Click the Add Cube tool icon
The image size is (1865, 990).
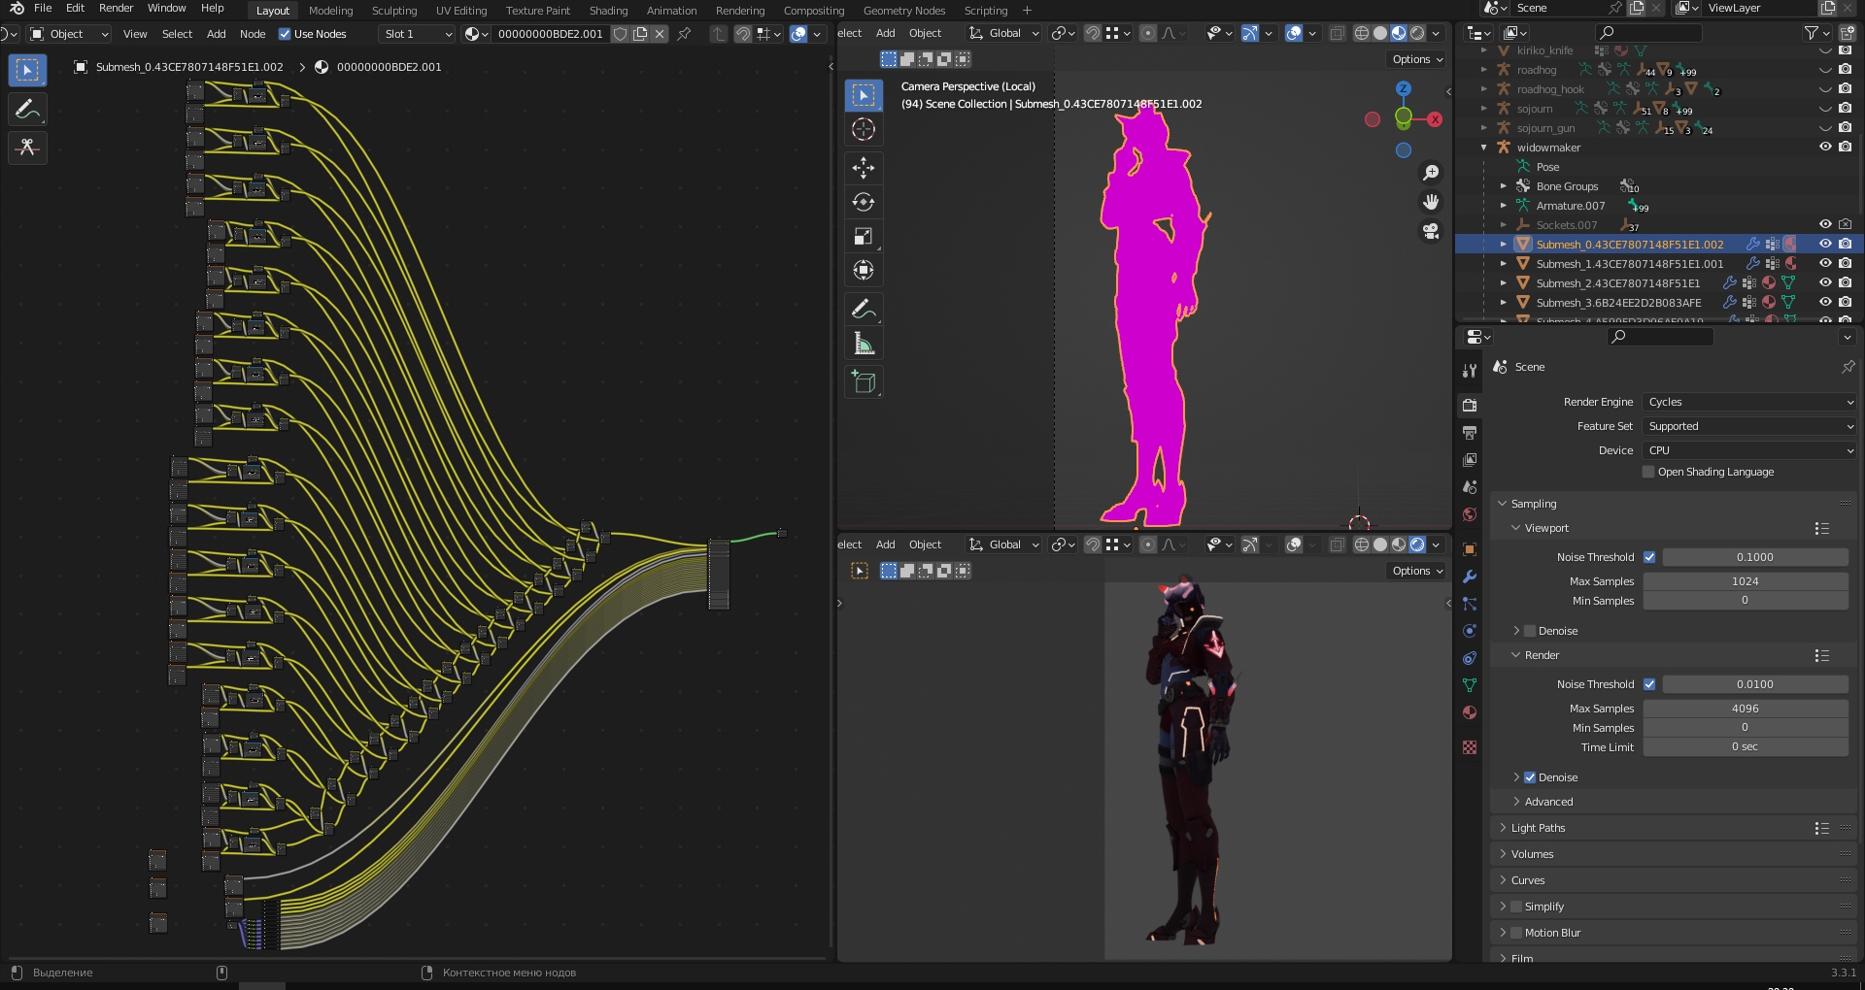click(x=863, y=382)
